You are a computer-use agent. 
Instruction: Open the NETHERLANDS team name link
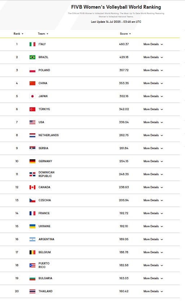coord(48,135)
